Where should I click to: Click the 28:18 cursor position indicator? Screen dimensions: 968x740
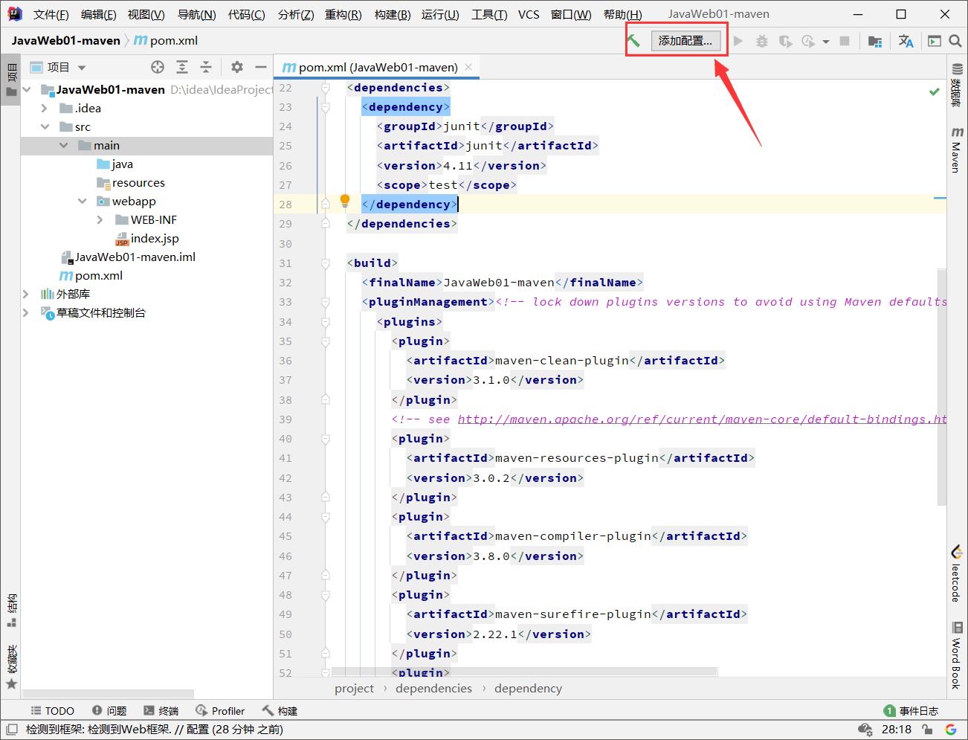897,730
